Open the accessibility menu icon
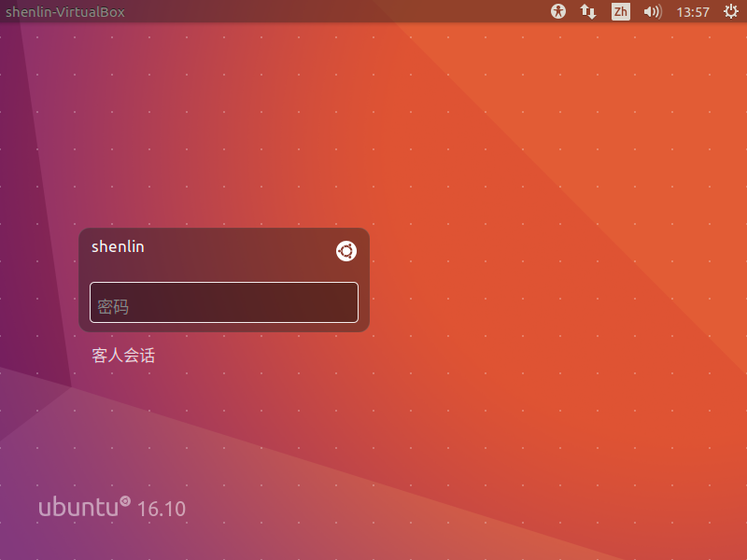This screenshot has height=560, width=747. (x=557, y=11)
